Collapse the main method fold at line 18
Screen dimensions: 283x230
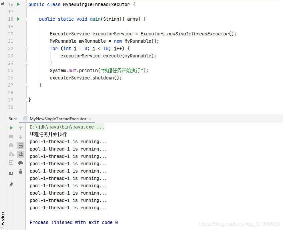[x=27, y=19]
